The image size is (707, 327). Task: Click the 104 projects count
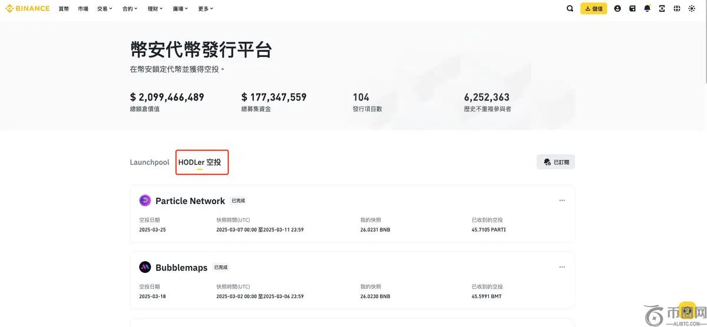pos(361,97)
